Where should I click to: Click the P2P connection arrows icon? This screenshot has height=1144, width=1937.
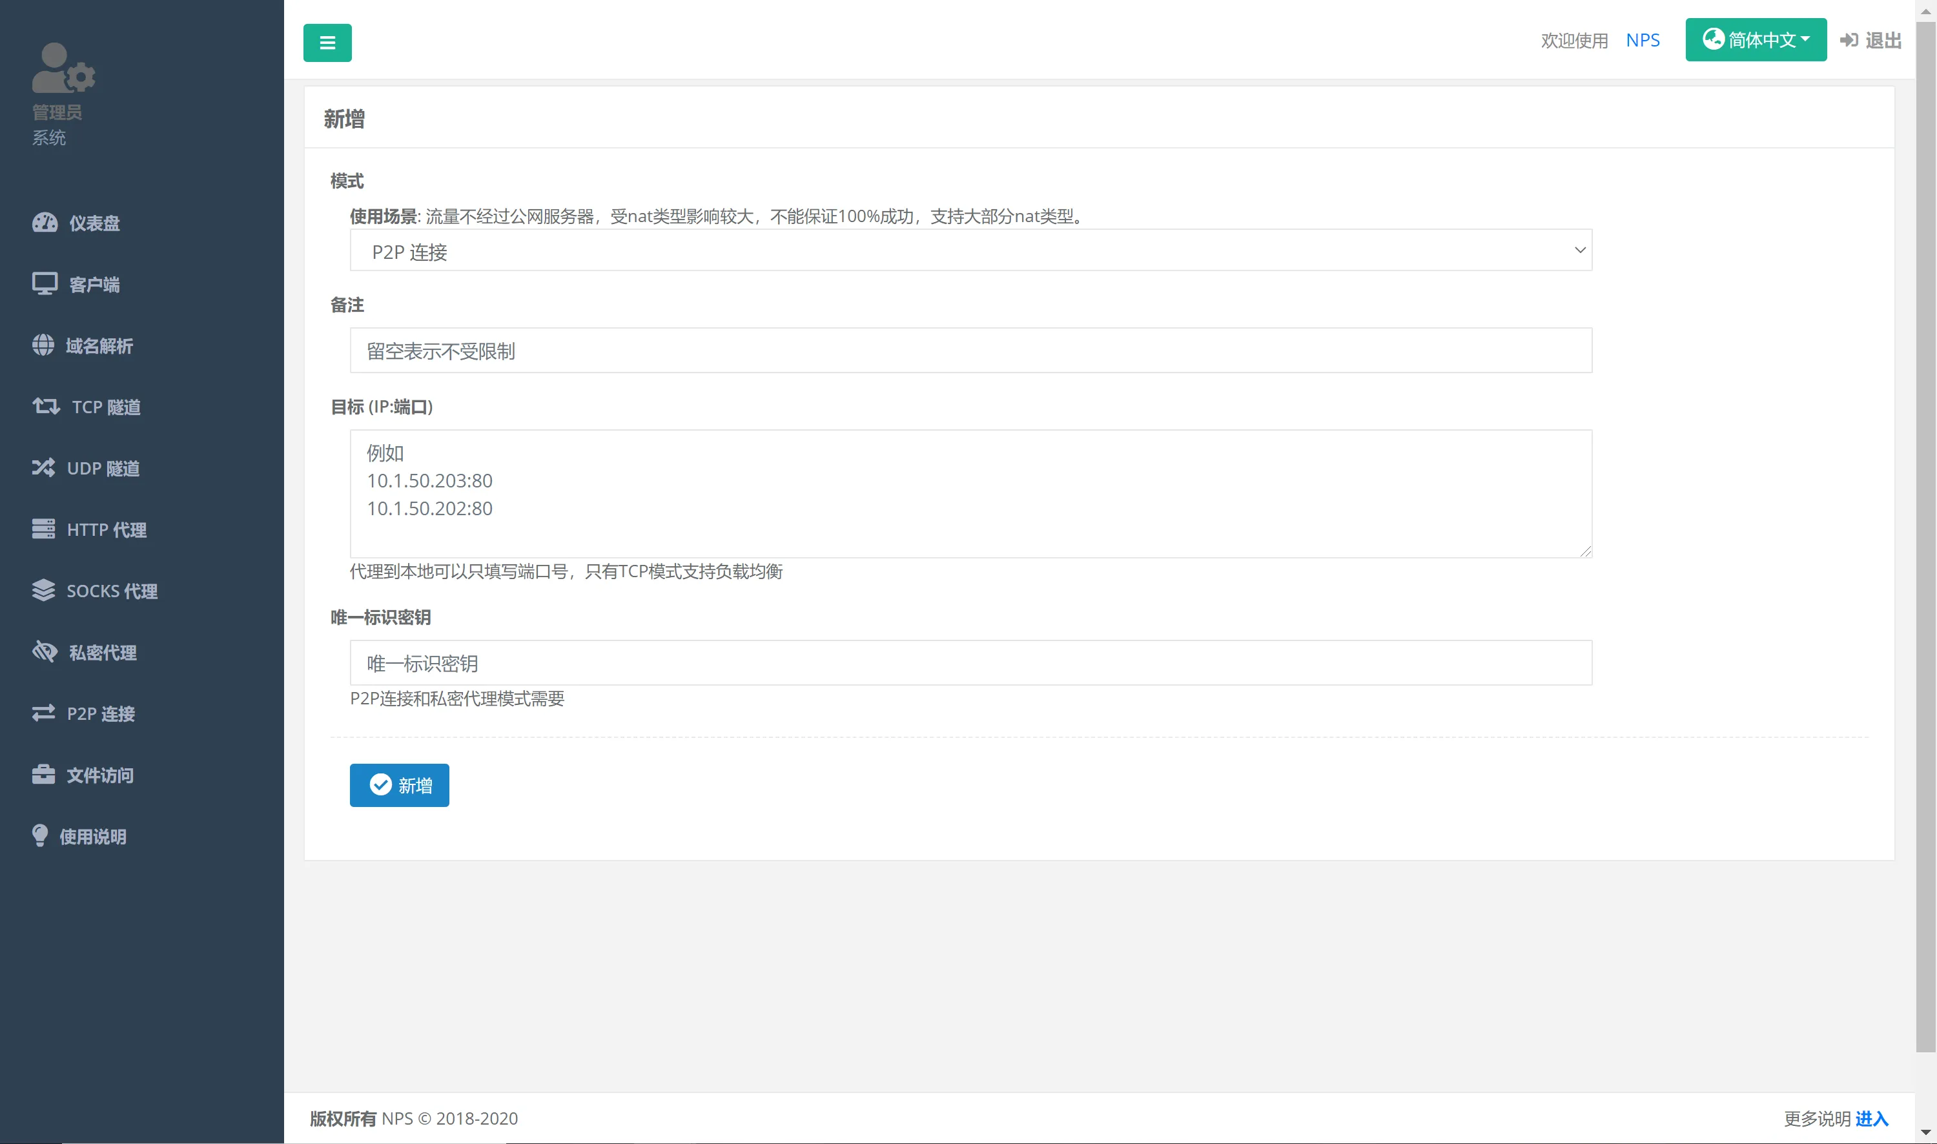point(44,713)
